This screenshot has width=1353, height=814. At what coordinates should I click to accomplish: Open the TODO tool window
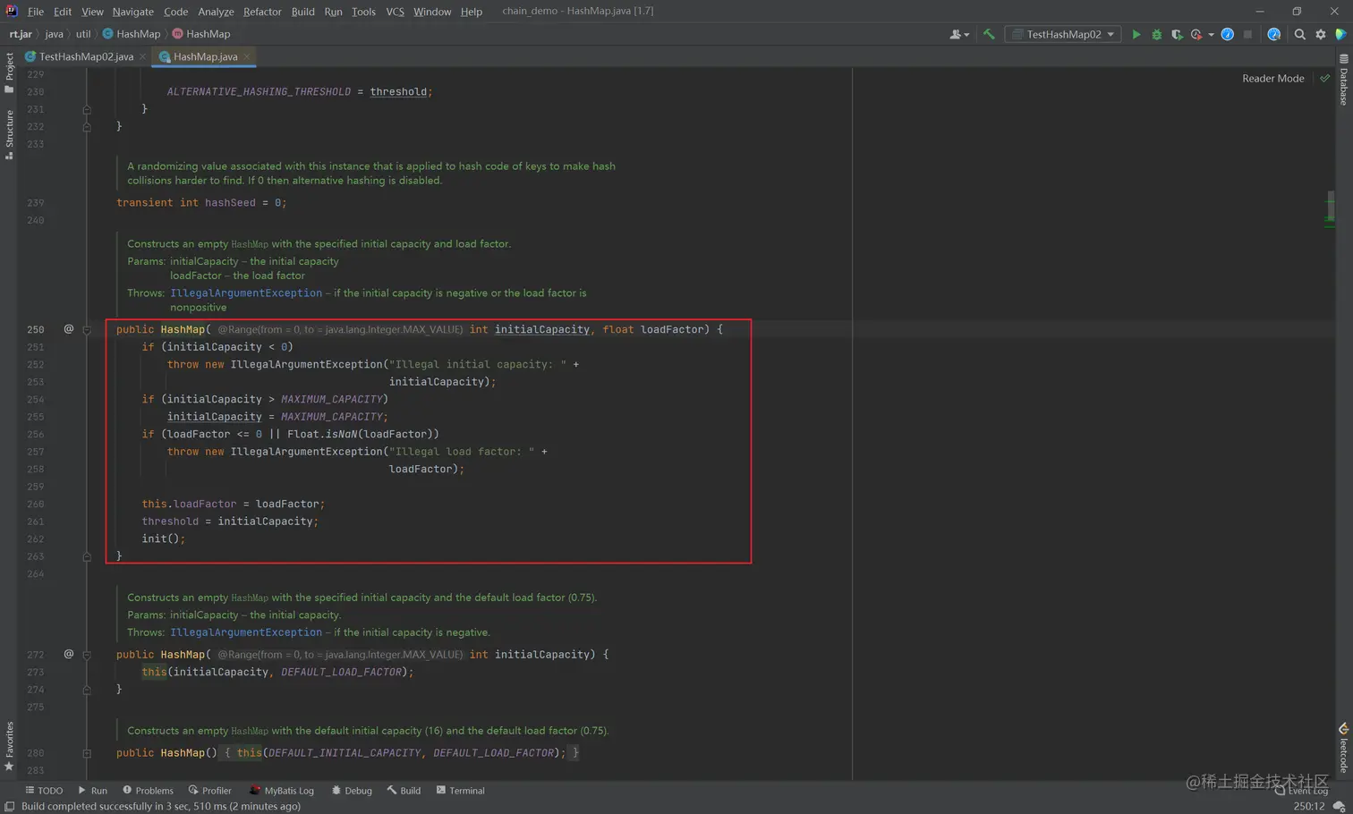click(44, 791)
